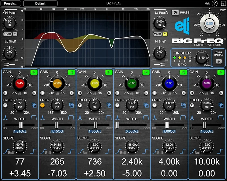Click the R reset button in red band
The width and height of the screenshot is (227, 181).
point(5,93)
